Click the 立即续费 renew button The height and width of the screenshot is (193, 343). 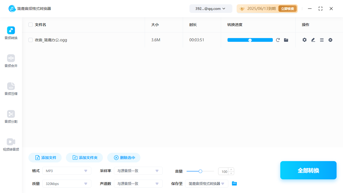point(287,8)
